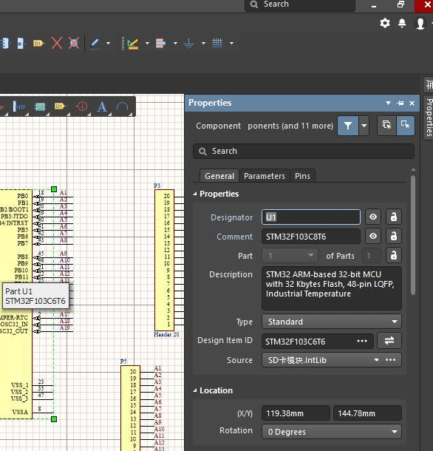This screenshot has height=451, width=433.
Task: Click the 'Header 20' label under P3
Action: (166, 334)
